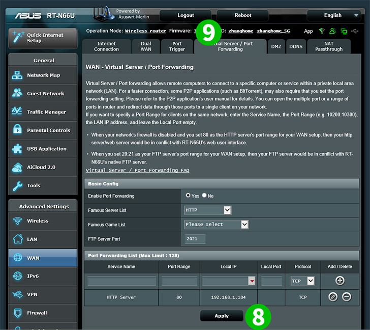Click the Wireless router operation mode link
This screenshot has height=330, width=370.
[145, 31]
